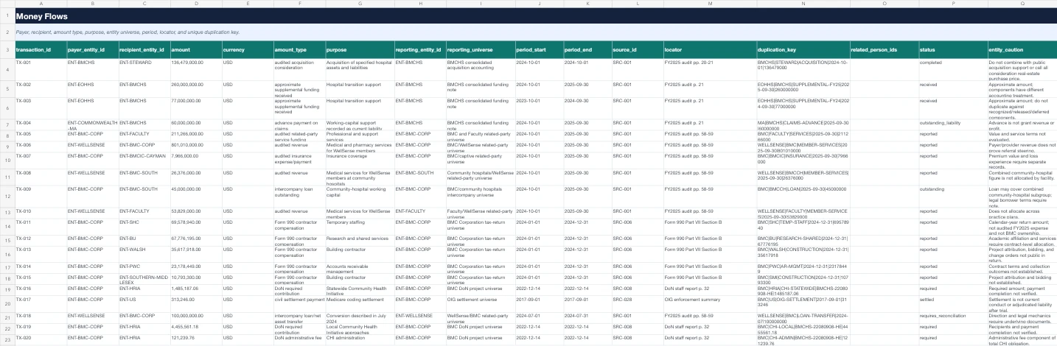This screenshot has height=346, width=1057.
Task: Click the amount_type header cell
Action: tap(299, 50)
